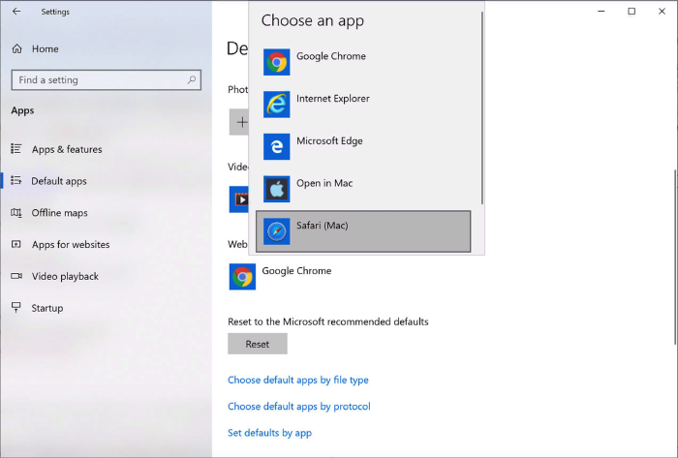Screen dimensions: 678x458
Task: Click the Google Chrome icon in app chooser
Action: 277,62
